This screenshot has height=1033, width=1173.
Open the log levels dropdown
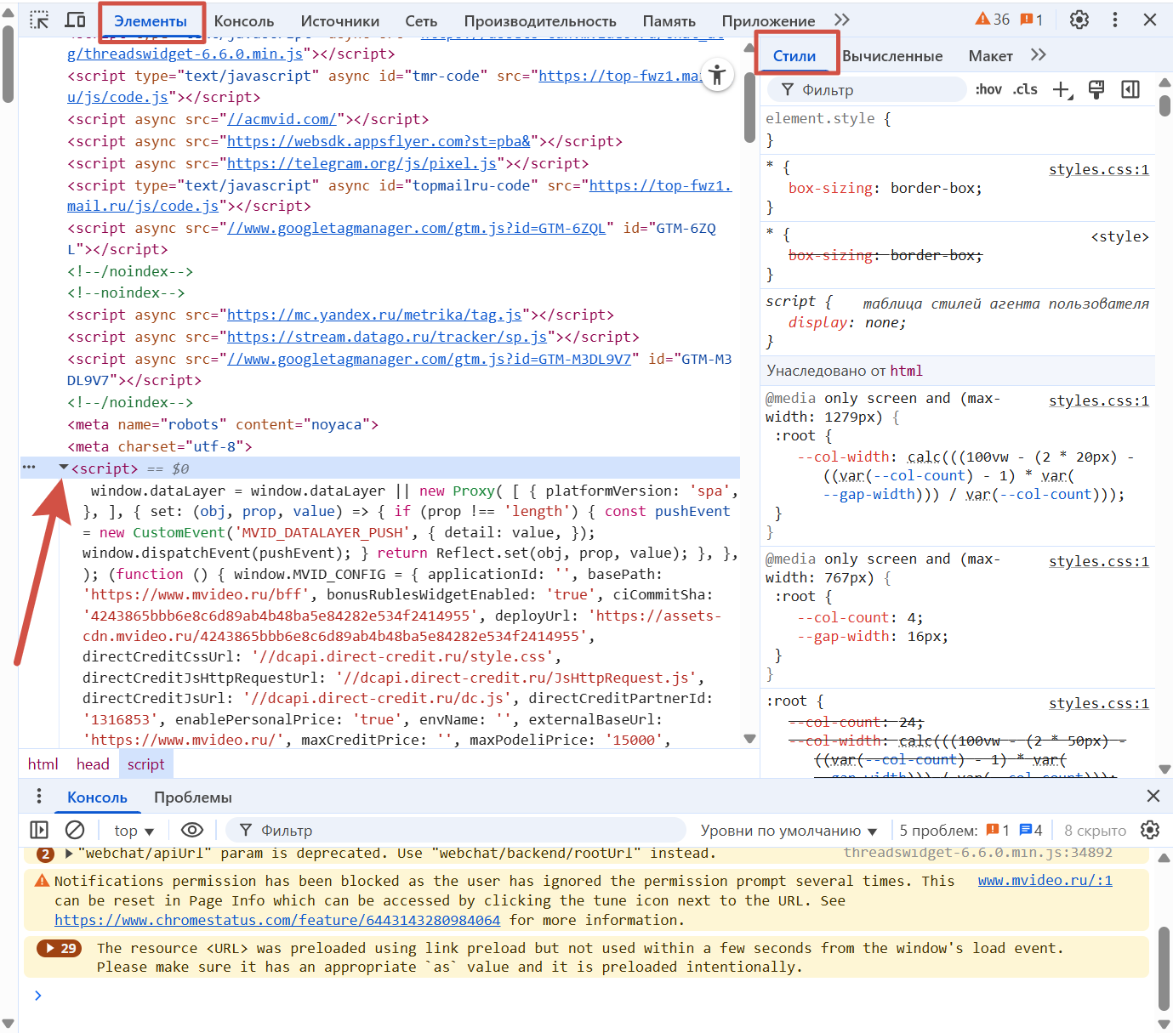pyautogui.click(x=789, y=831)
